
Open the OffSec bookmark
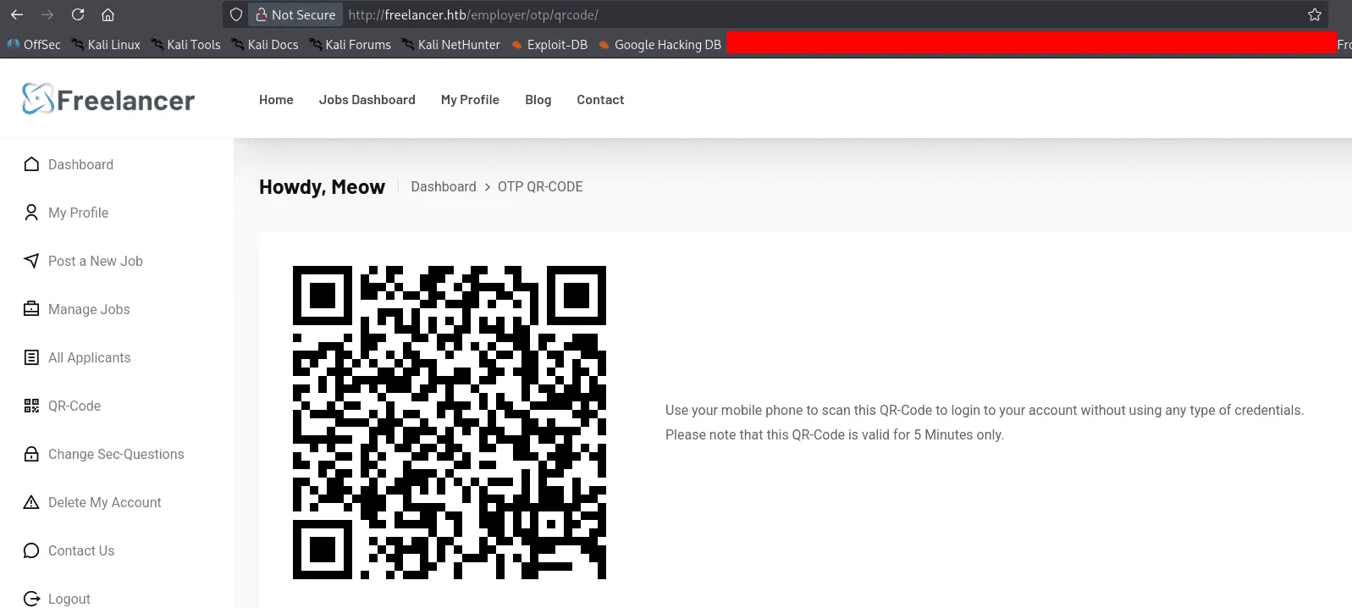coord(34,45)
